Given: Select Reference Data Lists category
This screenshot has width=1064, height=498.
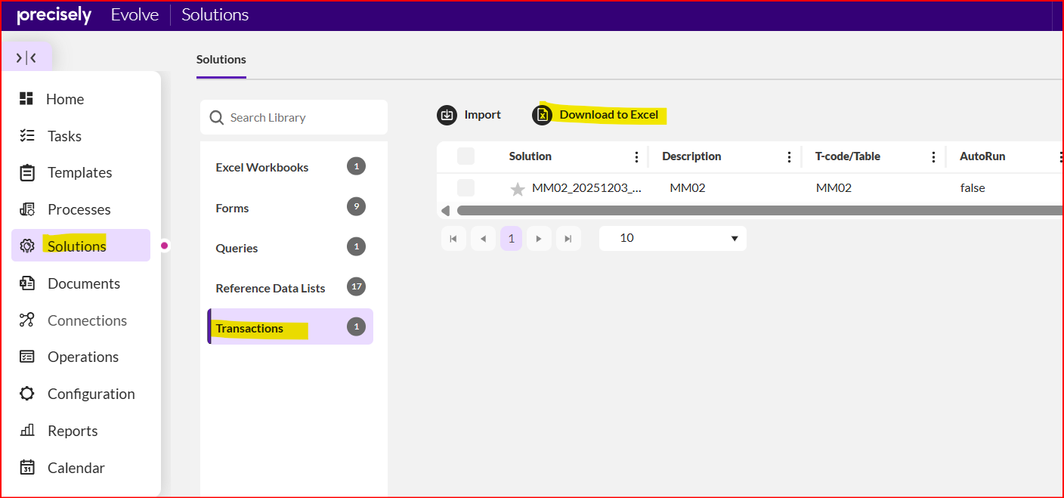Looking at the screenshot, I should click(x=290, y=288).
